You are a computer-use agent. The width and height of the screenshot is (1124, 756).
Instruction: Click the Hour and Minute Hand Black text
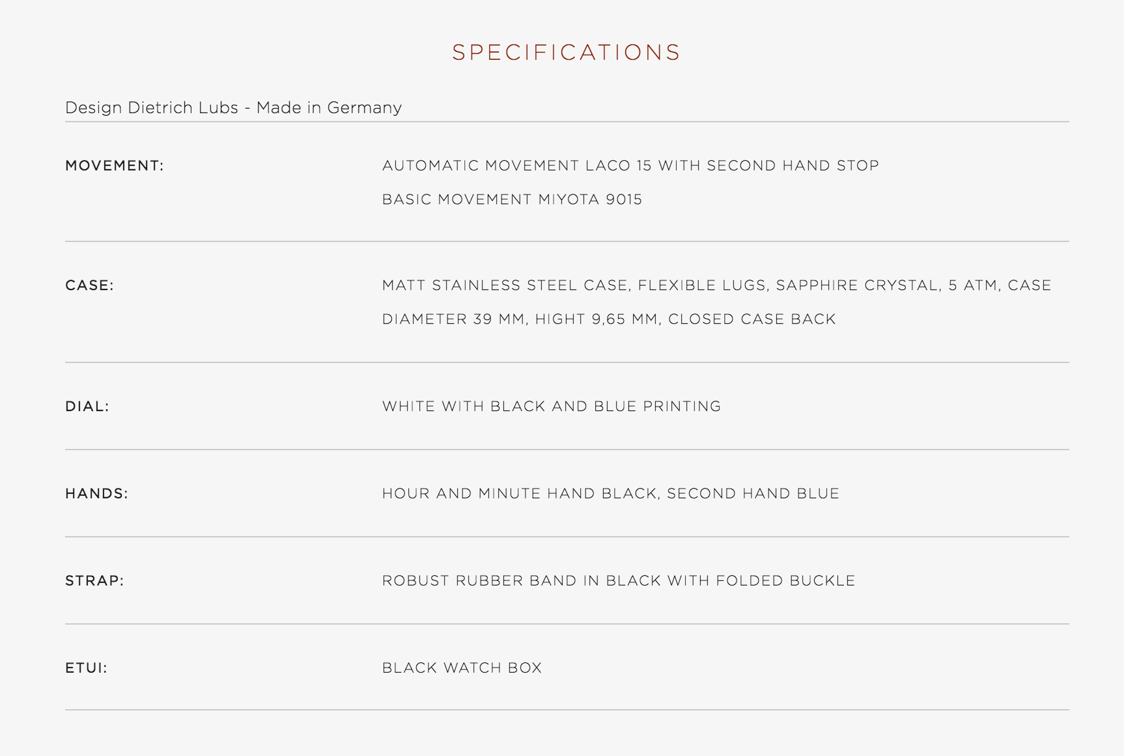click(611, 494)
